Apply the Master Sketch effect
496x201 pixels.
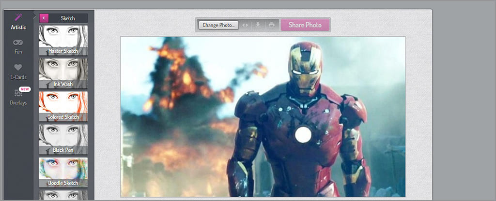click(63, 40)
